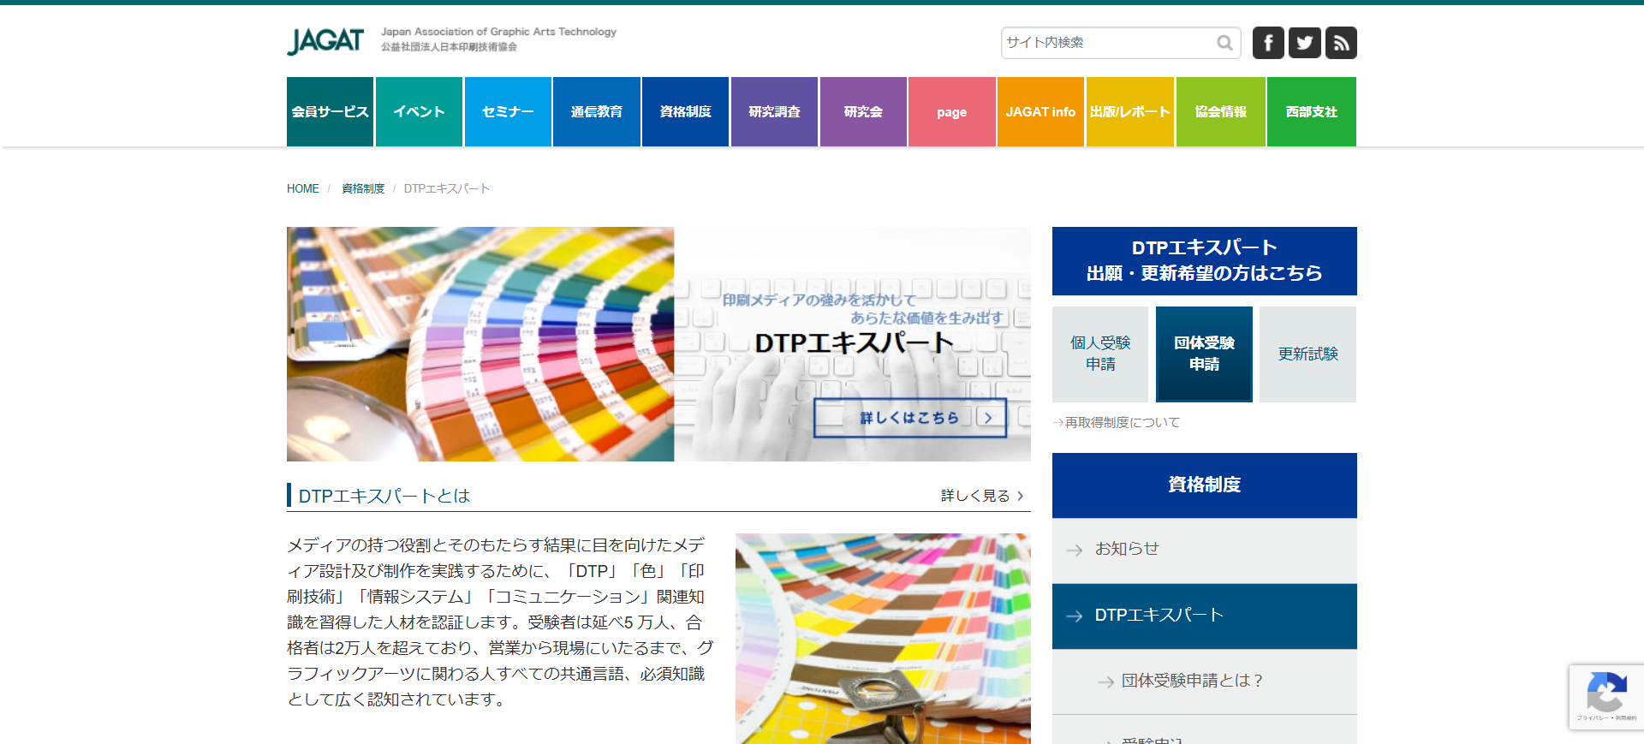
Task: Open お知らせ in sidebar
Action: 1205,551
